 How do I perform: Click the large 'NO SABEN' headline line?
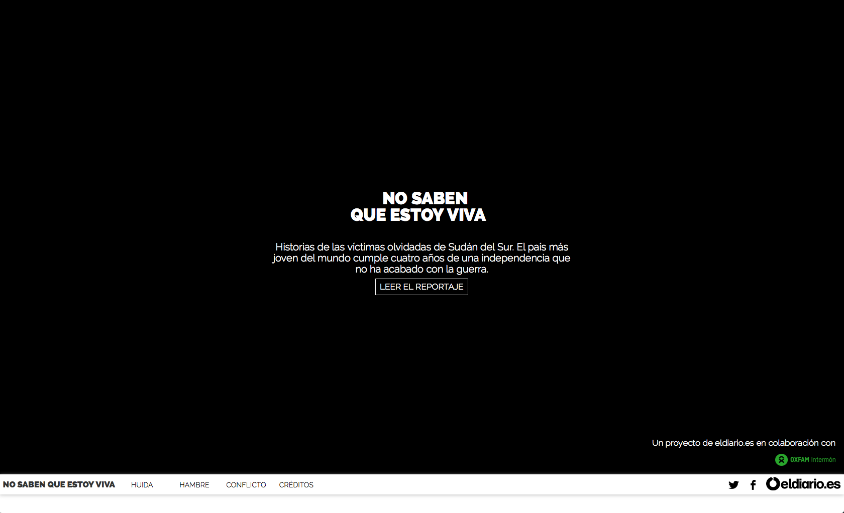(x=425, y=198)
